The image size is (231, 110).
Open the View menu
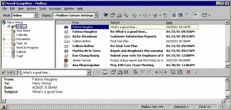21,9
